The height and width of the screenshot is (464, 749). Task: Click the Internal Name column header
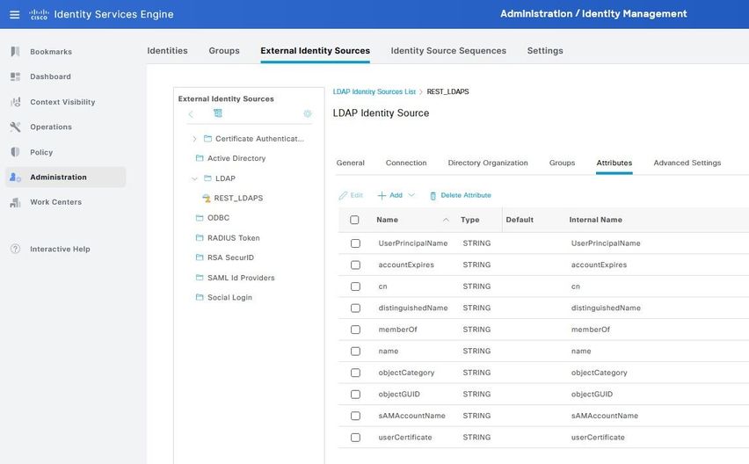point(596,220)
